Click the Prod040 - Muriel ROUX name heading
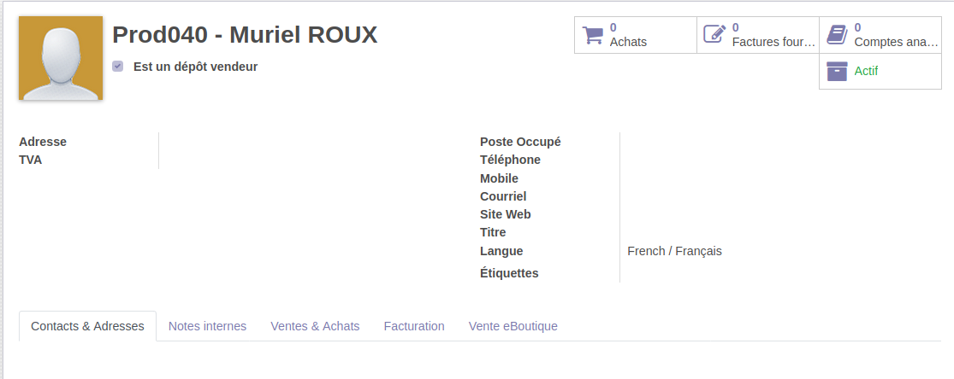Viewport: 954px width, 379px height. [245, 35]
